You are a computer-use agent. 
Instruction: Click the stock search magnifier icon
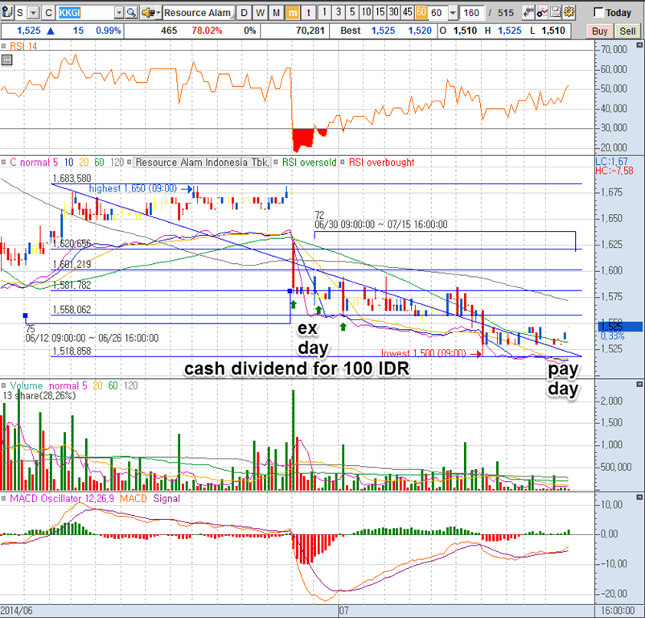[131, 13]
